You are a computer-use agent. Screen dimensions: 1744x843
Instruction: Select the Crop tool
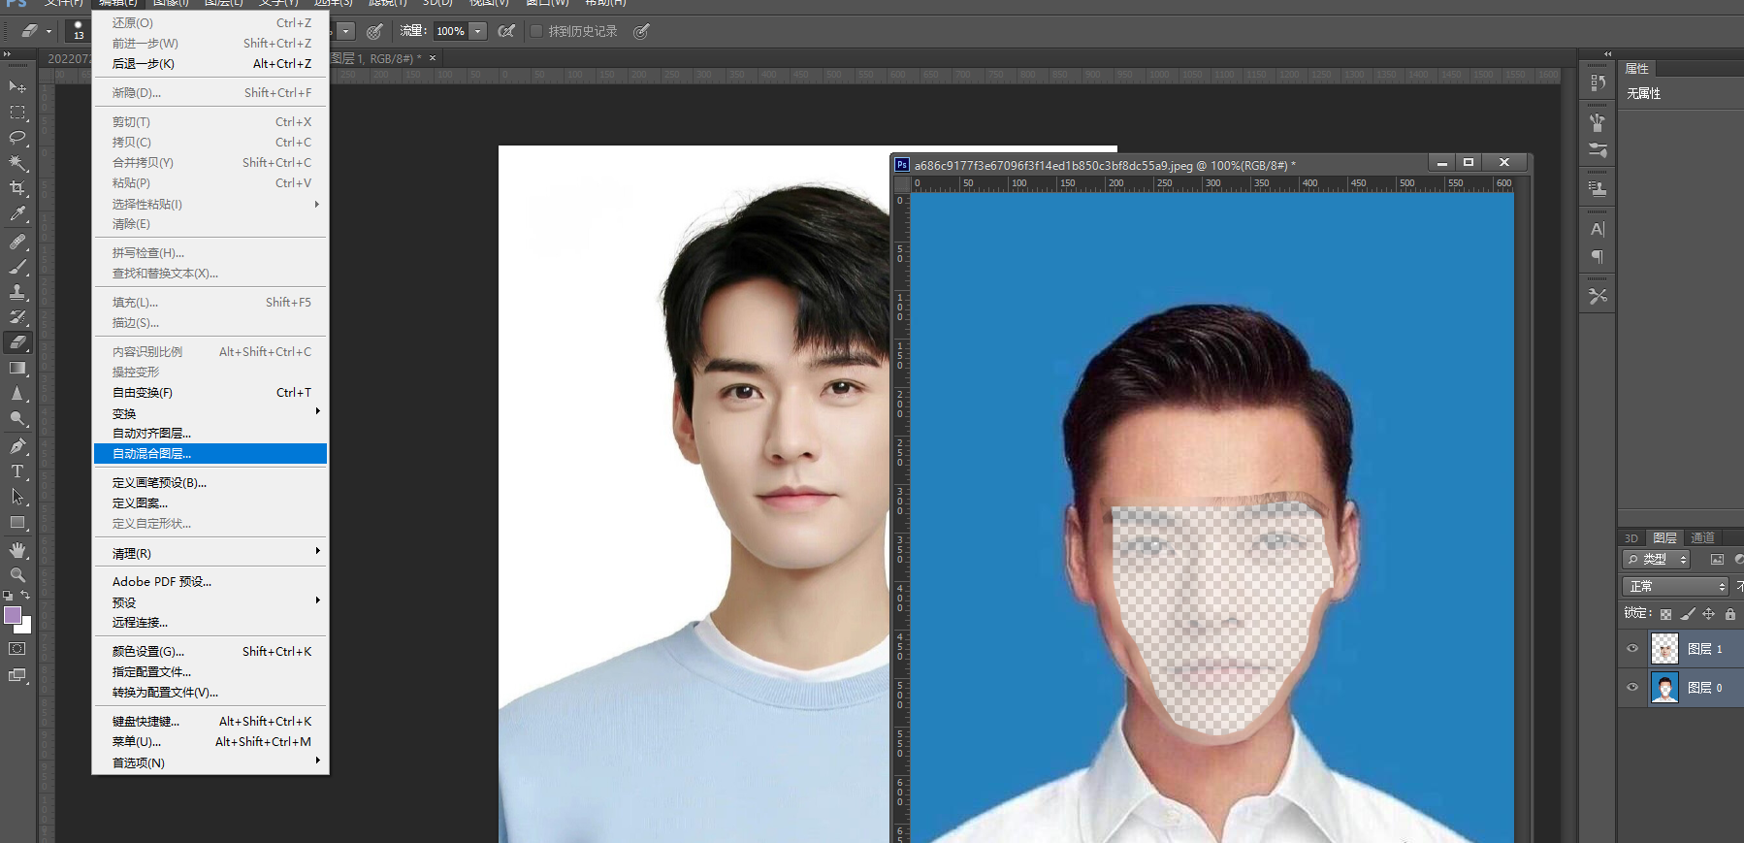(17, 188)
